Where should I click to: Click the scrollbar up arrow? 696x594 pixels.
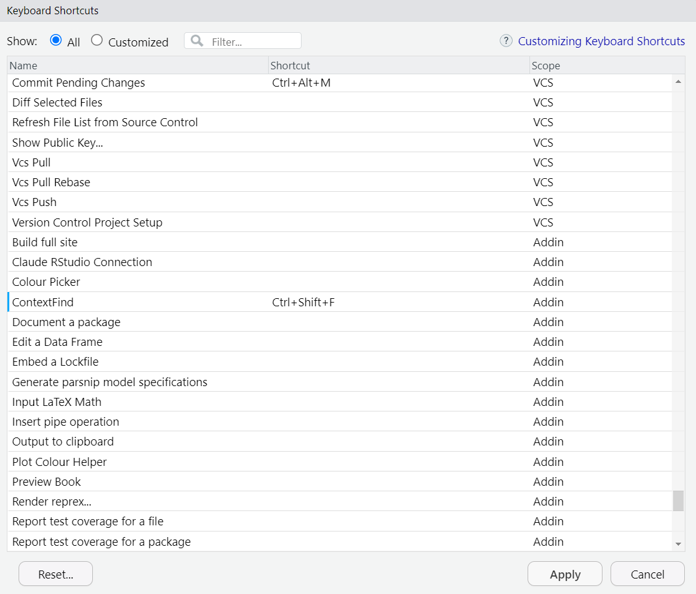click(x=678, y=82)
